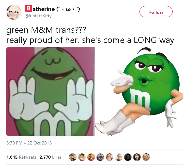Expand the tweet options chevron

click(x=181, y=12)
